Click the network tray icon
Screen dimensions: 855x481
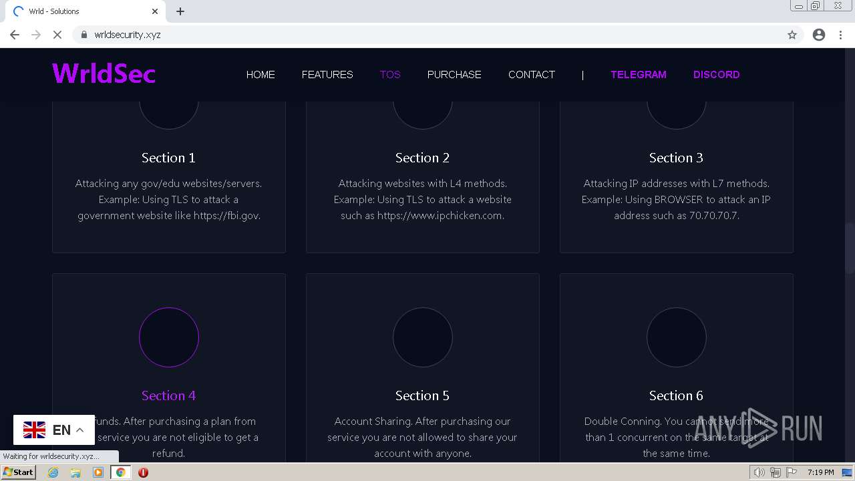coord(776,472)
